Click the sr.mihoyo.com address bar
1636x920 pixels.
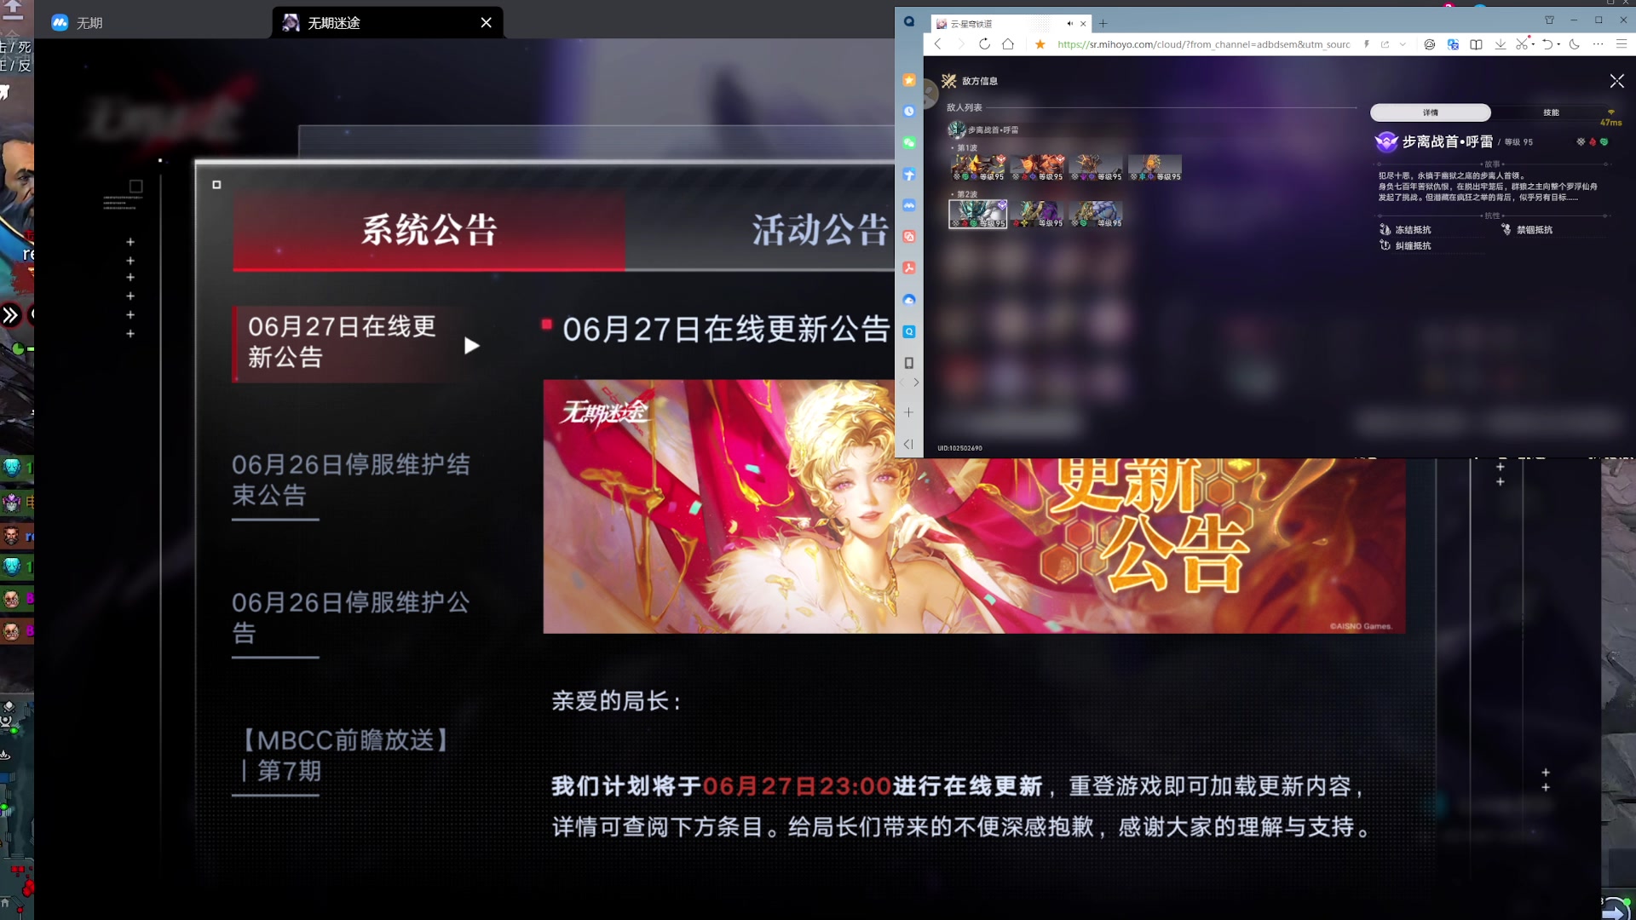(x=1203, y=44)
